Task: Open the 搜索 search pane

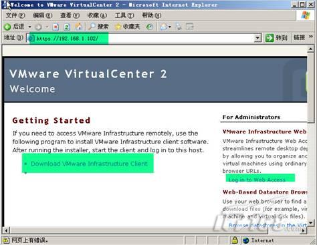Action: (98, 27)
